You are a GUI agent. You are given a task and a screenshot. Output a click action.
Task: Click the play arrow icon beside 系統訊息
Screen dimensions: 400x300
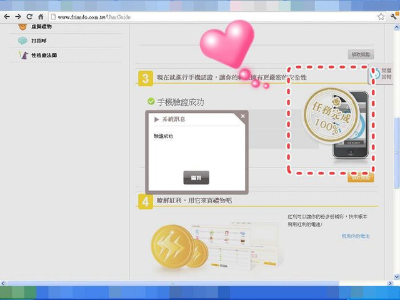(x=157, y=119)
